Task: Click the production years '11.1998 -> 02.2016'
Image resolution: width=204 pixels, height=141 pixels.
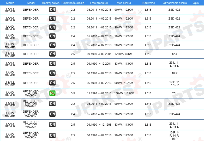Action: (x=99, y=93)
